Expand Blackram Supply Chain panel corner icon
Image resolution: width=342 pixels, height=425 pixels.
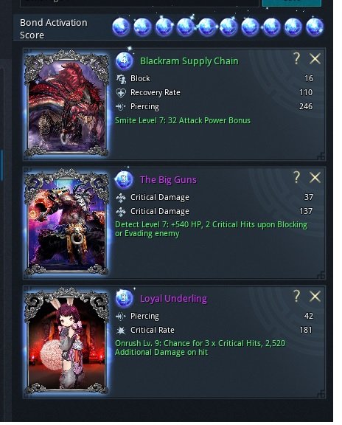coord(321,156)
